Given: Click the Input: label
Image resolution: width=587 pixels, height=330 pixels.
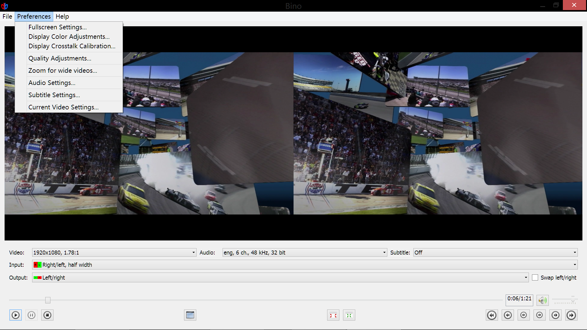Looking at the screenshot, I should (x=17, y=265).
